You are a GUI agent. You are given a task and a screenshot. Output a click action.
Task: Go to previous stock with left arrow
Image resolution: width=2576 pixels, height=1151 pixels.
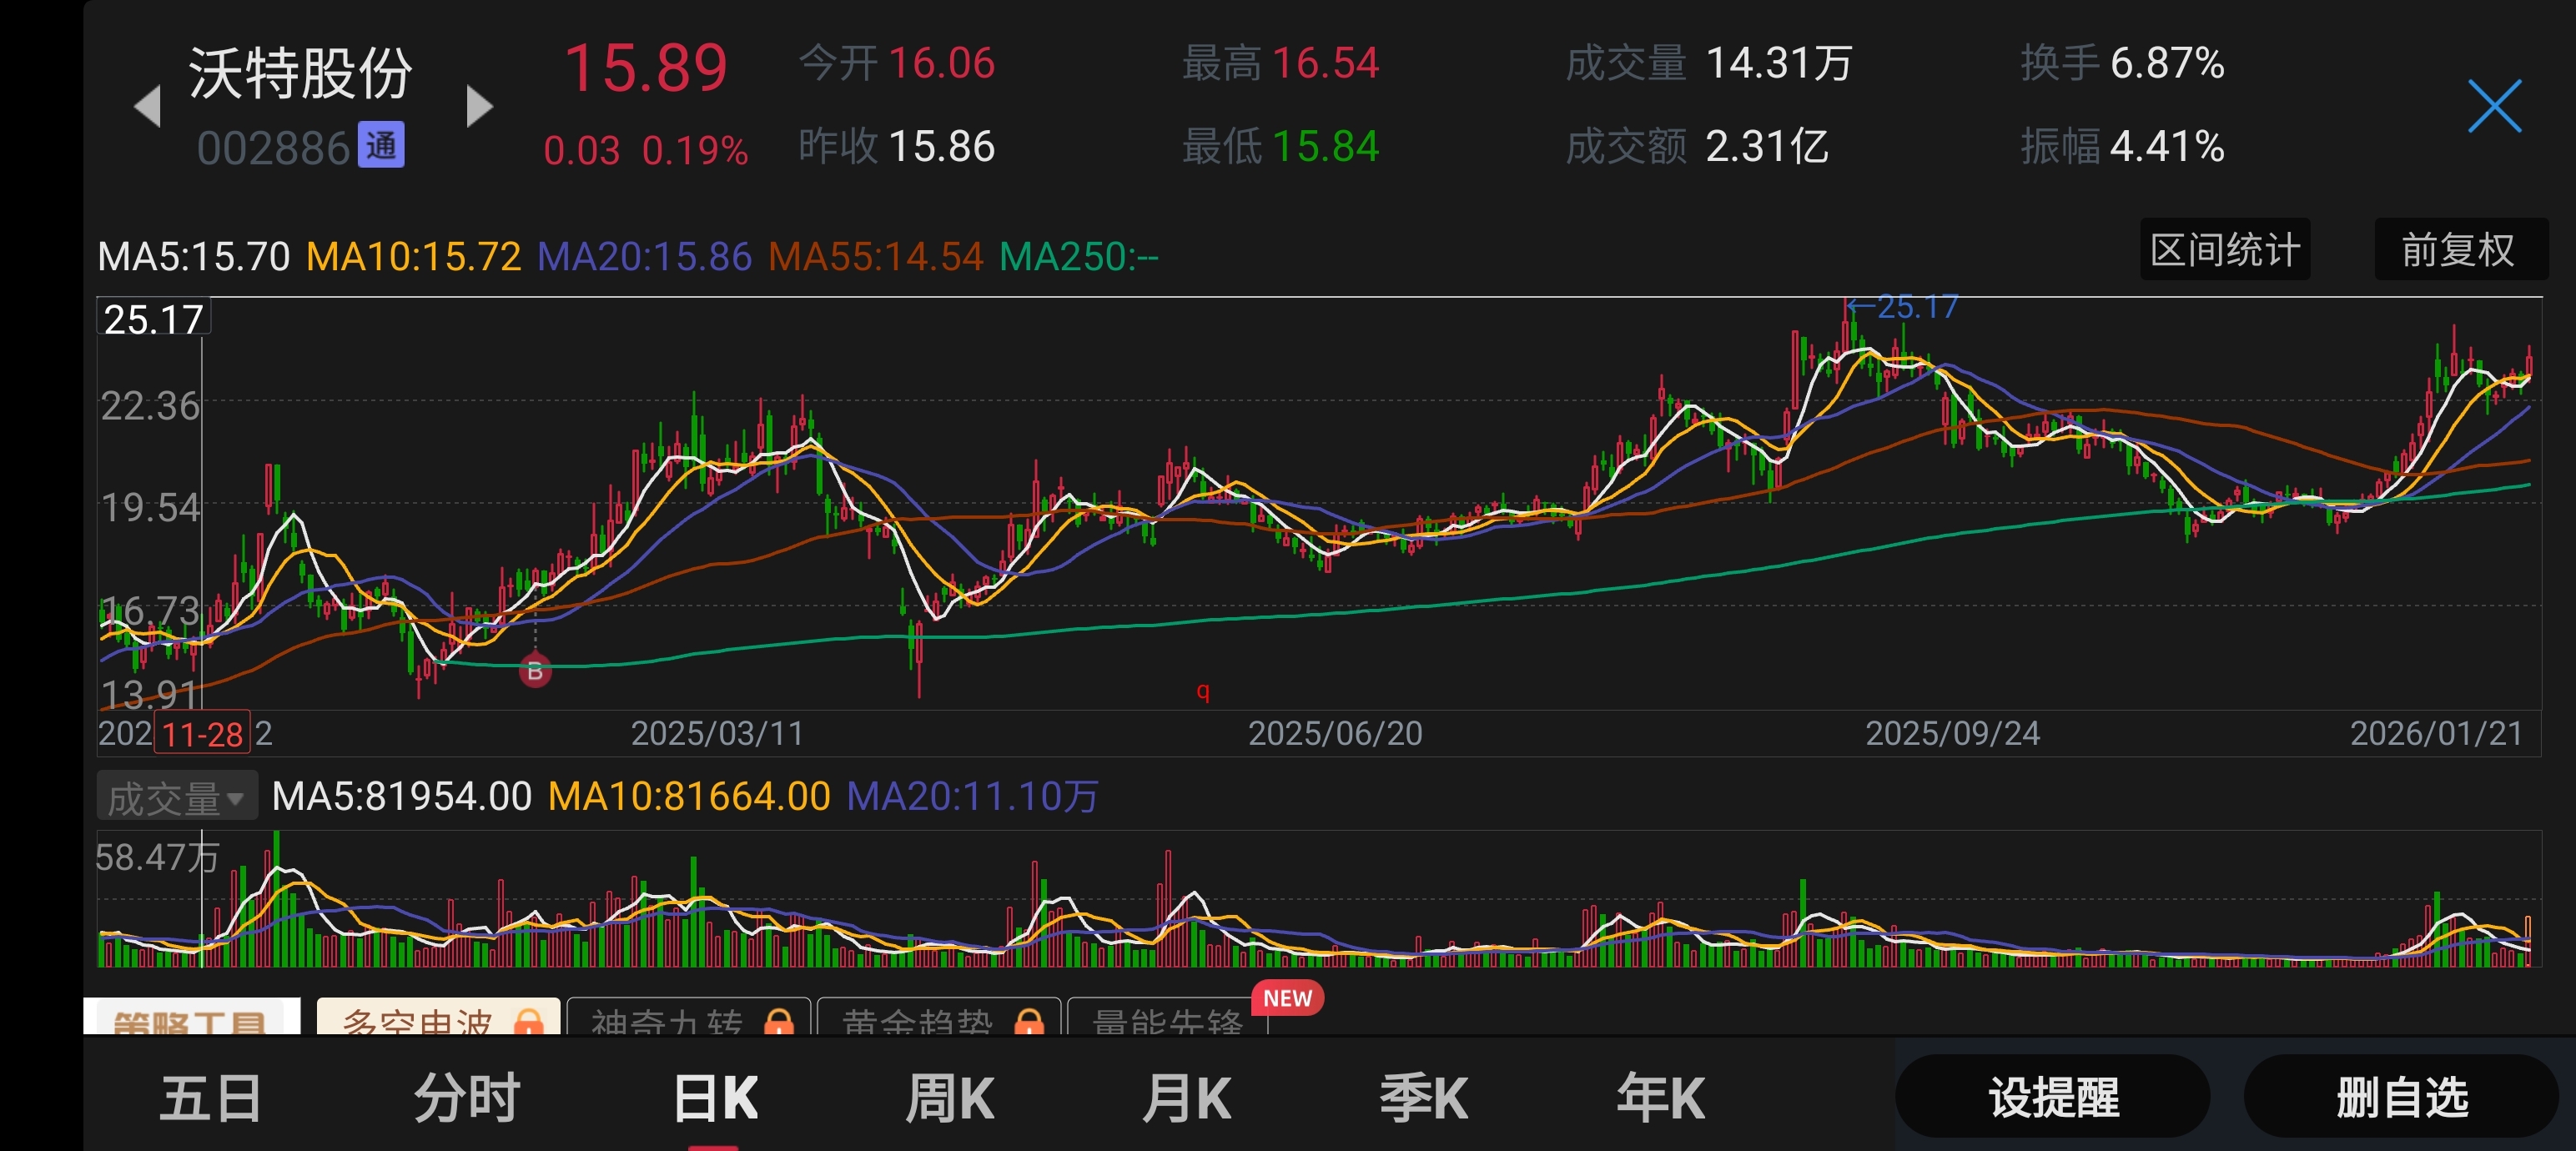(147, 106)
